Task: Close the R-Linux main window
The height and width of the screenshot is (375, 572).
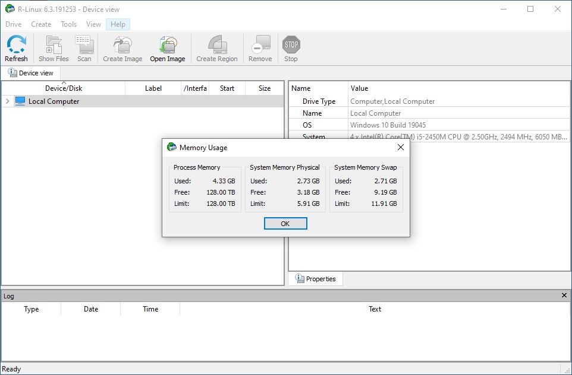Action: pyautogui.click(x=557, y=9)
